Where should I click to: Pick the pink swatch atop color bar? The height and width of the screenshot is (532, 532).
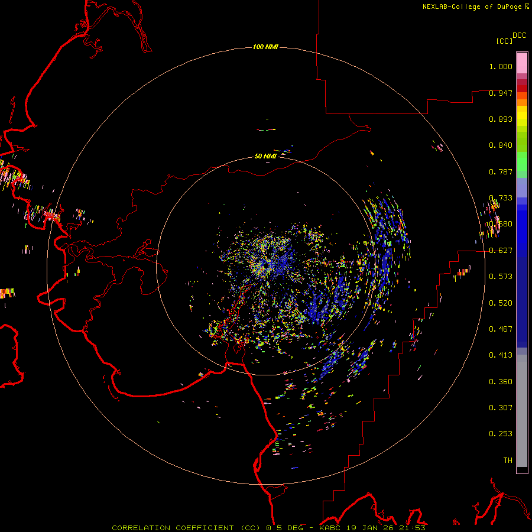(x=522, y=63)
